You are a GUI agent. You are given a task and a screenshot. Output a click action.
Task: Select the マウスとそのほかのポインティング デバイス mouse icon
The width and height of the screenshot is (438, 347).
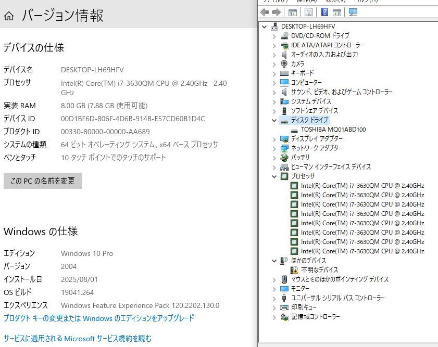284,279
